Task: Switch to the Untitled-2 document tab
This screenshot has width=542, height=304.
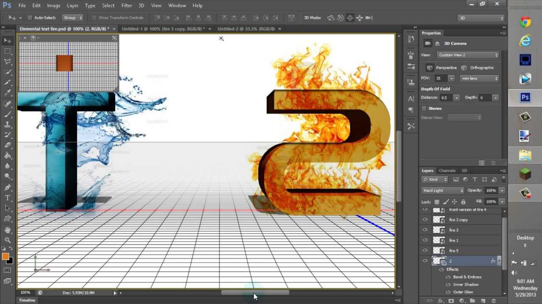Action: (x=246, y=29)
